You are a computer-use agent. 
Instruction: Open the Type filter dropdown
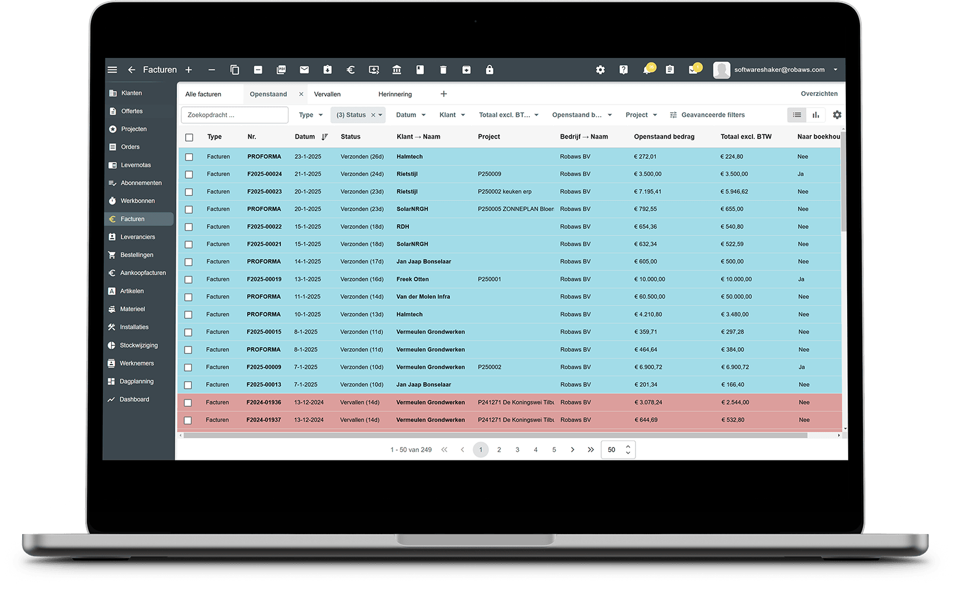[310, 115]
